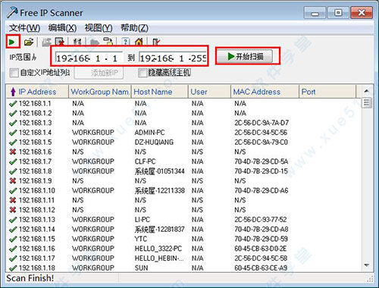Open the 文件(W) menu
The height and width of the screenshot is (288, 379).
click(25, 28)
